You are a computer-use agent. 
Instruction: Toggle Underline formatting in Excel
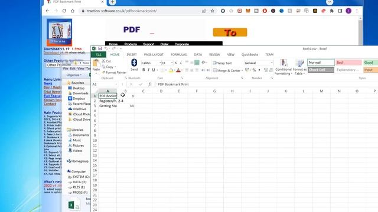coord(154,70)
